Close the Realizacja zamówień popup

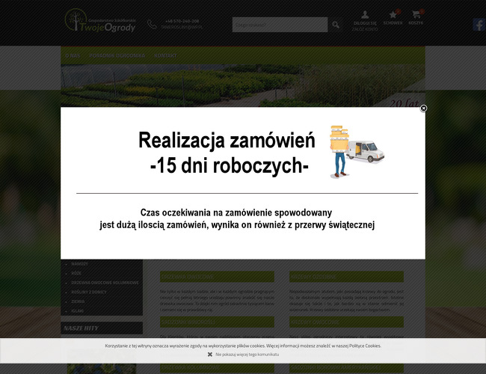pyautogui.click(x=423, y=108)
